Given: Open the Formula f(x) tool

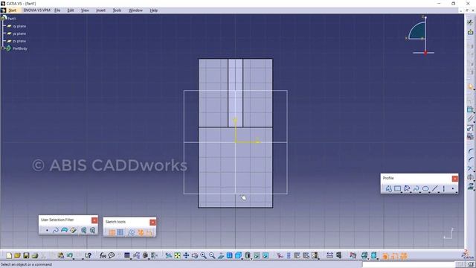Looking at the screenshot, I should tap(103, 255).
